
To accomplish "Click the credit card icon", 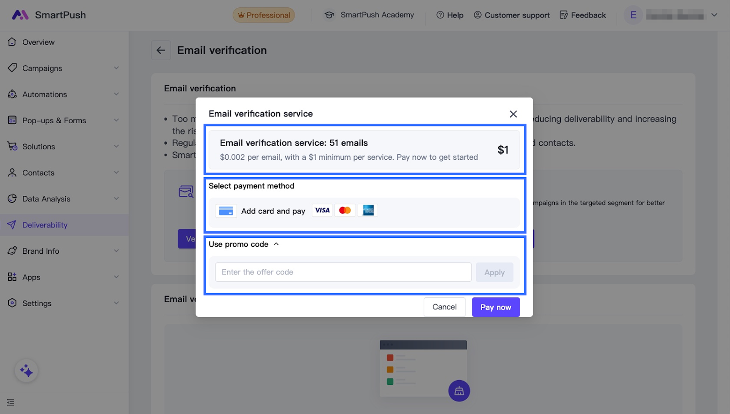I will 226,211.
